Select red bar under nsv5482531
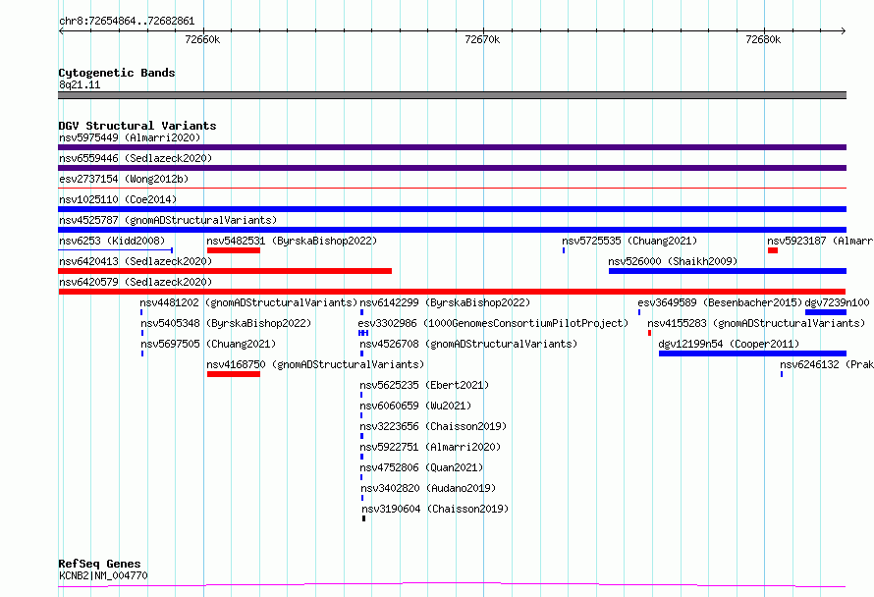This screenshot has width=874, height=597. pos(234,250)
